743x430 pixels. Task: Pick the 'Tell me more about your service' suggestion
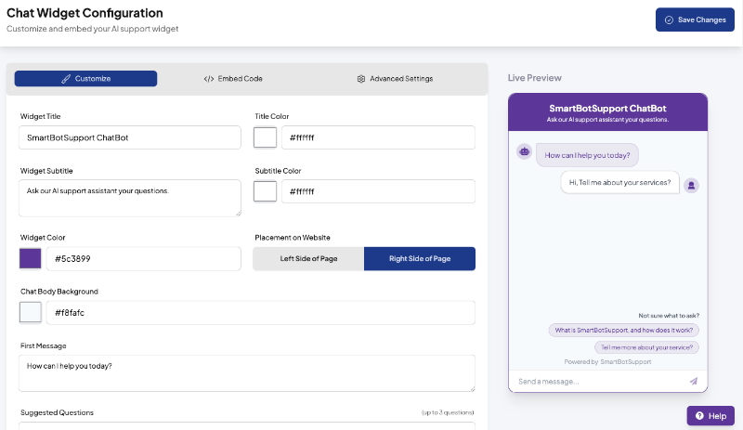click(646, 347)
